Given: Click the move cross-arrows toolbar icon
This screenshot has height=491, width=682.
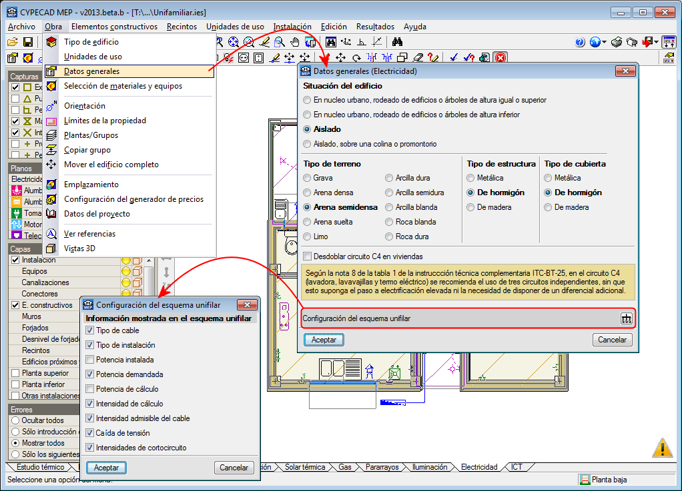Looking at the screenshot, I should 341,57.
